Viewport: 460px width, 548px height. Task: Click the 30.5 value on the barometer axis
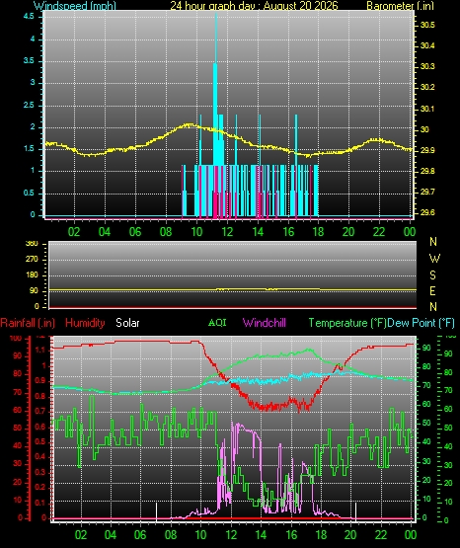427,25
